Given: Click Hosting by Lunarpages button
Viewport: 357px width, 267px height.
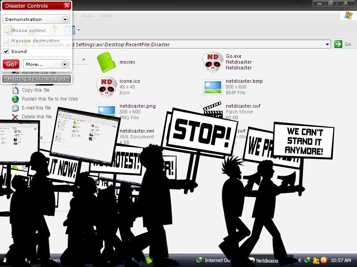Looking at the screenshot, I should (37, 79).
